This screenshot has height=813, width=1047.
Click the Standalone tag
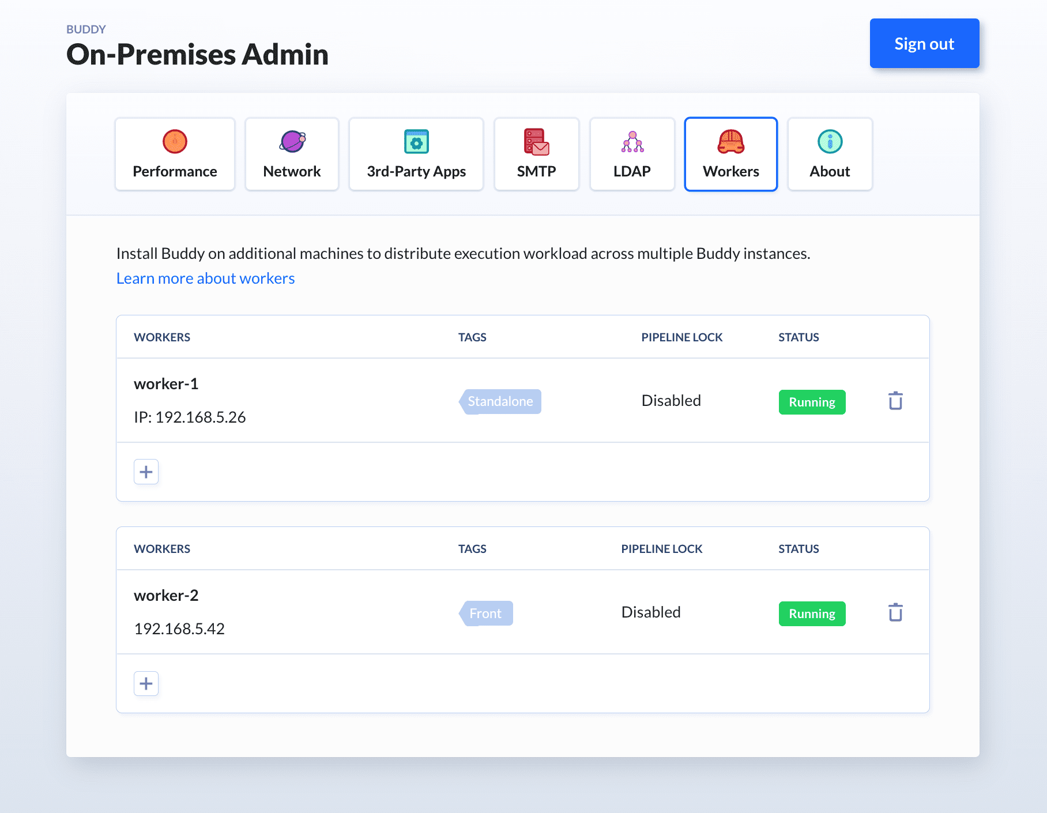click(500, 401)
